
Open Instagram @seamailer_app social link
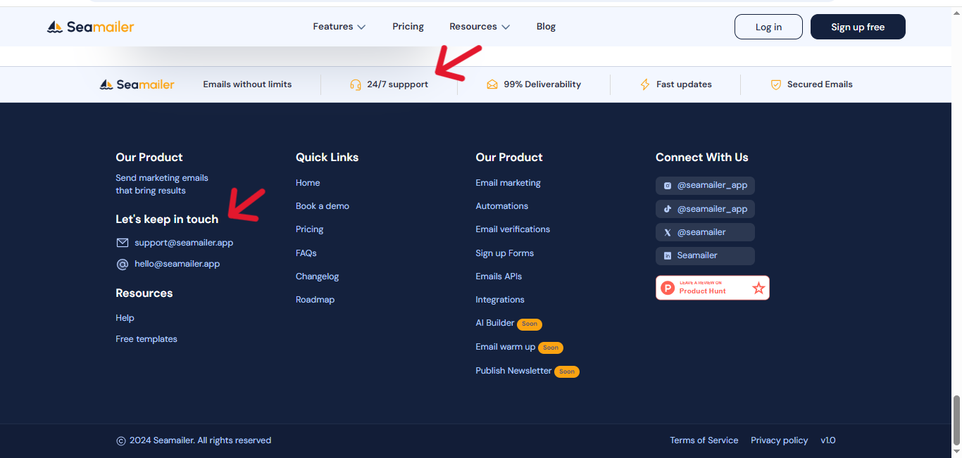click(705, 186)
